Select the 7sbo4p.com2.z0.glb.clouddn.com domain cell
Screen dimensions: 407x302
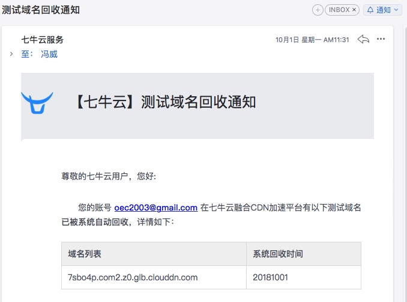click(x=154, y=277)
